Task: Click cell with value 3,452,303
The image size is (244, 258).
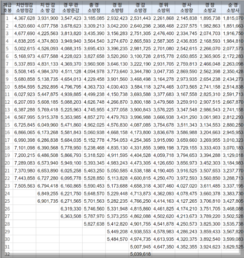Action: coord(210,163)
